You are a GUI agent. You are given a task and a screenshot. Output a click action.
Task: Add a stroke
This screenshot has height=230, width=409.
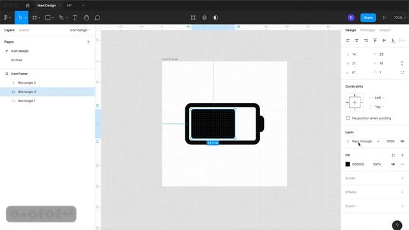pos(402,178)
